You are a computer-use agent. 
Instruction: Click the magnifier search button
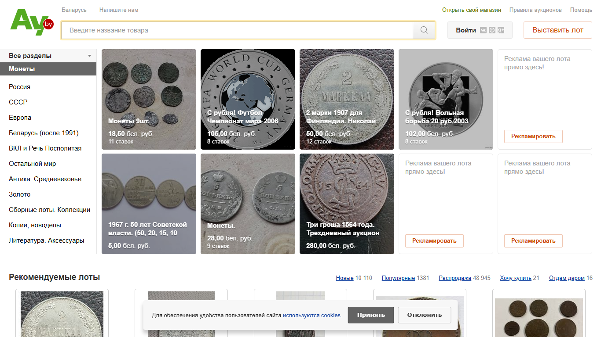tap(424, 30)
